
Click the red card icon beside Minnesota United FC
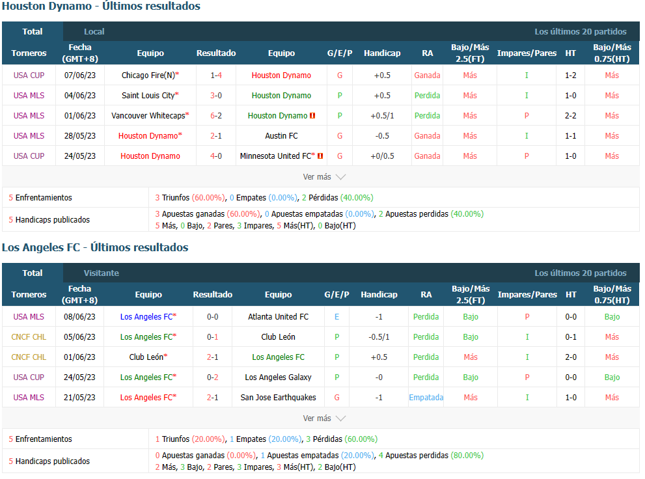pyautogui.click(x=320, y=156)
